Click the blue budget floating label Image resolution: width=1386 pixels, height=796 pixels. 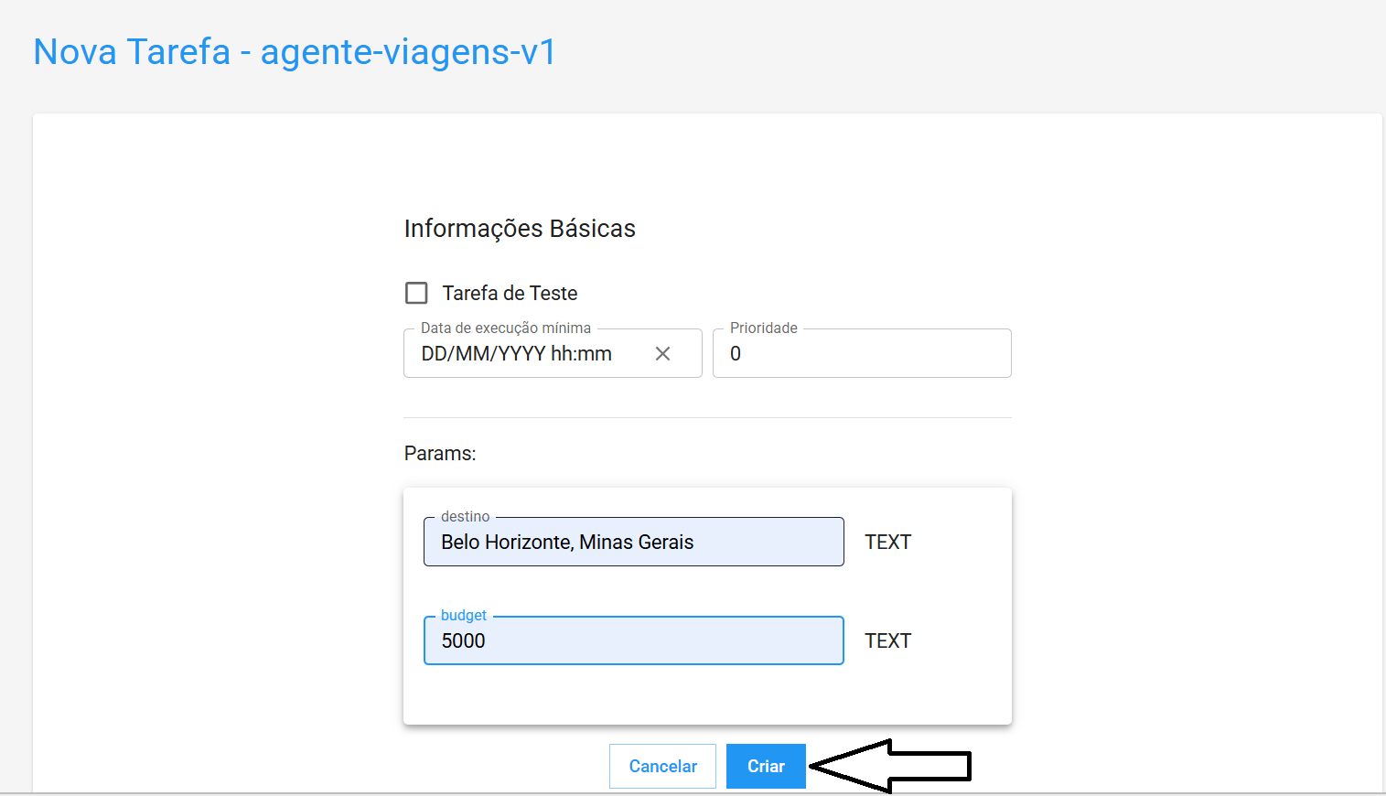[x=463, y=616]
